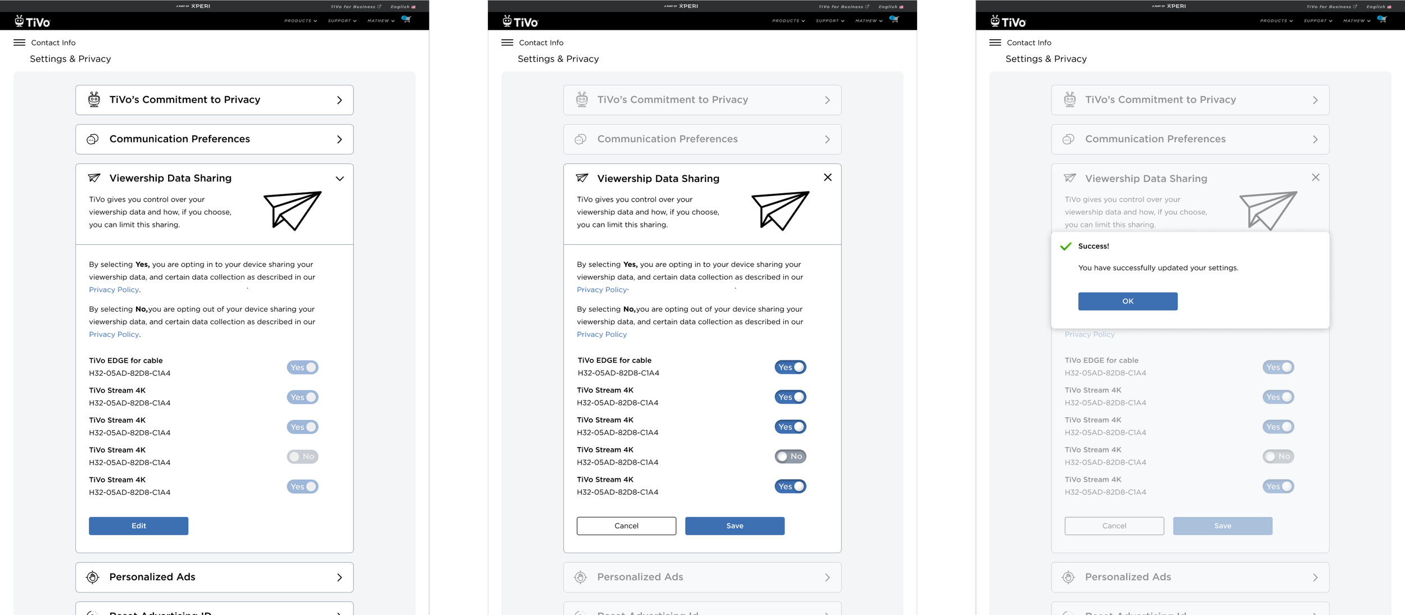Click the undimmed Personalized Ads target icon
Image resolution: width=1405 pixels, height=615 pixels.
coord(93,577)
